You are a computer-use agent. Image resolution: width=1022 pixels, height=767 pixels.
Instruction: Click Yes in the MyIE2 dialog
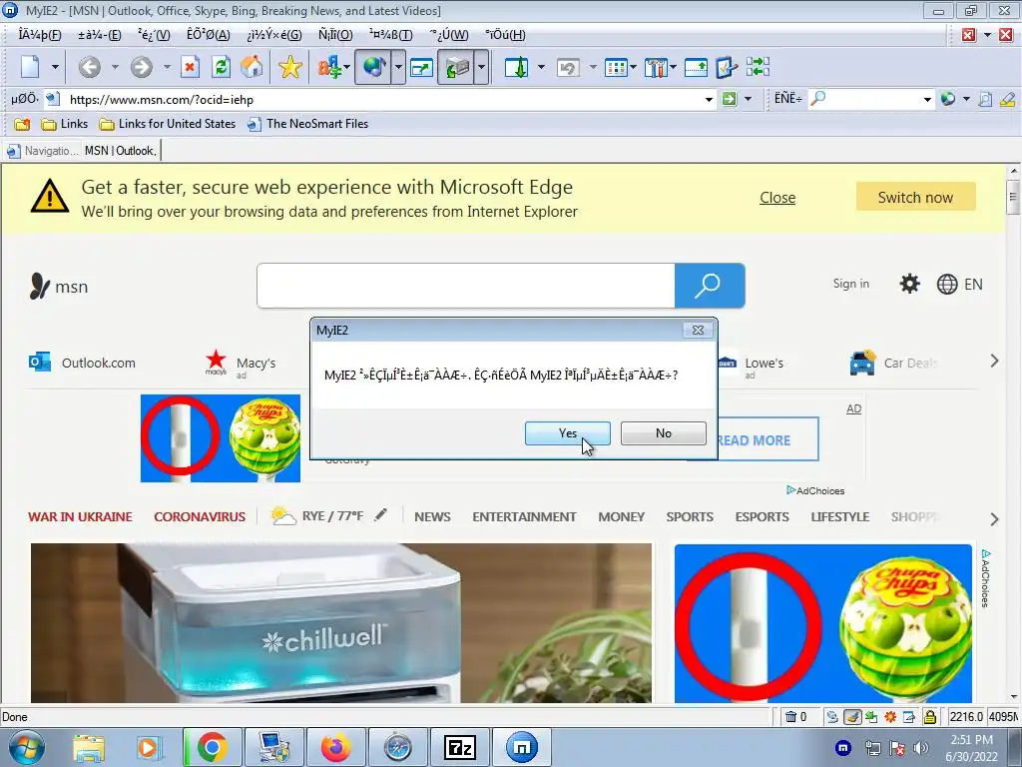point(568,433)
